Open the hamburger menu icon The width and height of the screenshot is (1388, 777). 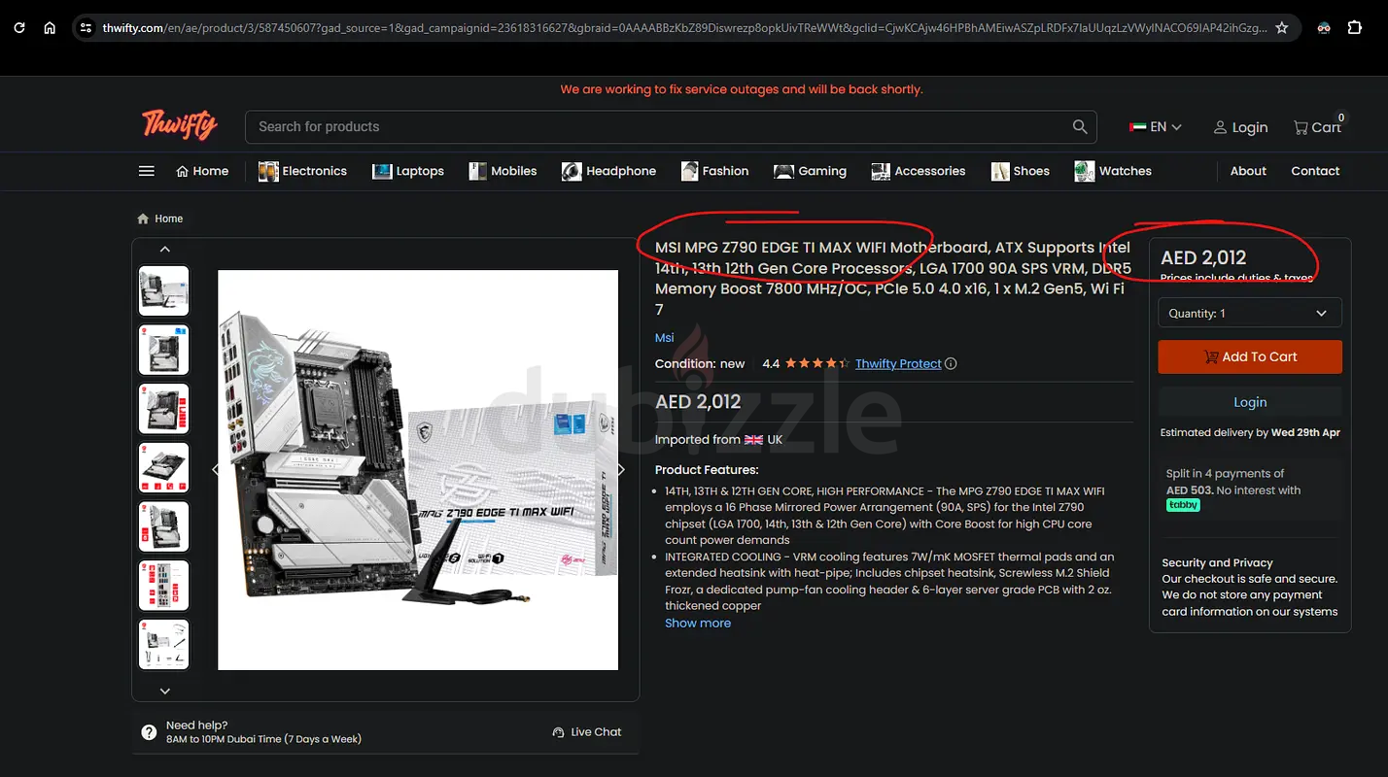tap(147, 171)
